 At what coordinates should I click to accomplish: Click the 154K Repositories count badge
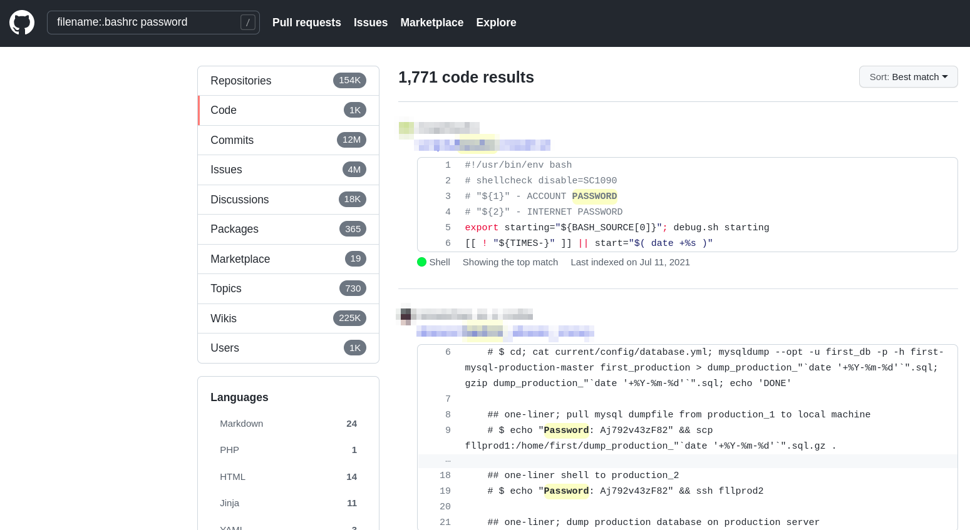tap(349, 80)
